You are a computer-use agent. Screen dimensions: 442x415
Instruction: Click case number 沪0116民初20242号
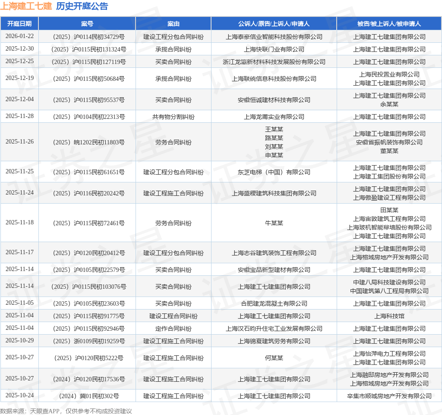[99, 193]
